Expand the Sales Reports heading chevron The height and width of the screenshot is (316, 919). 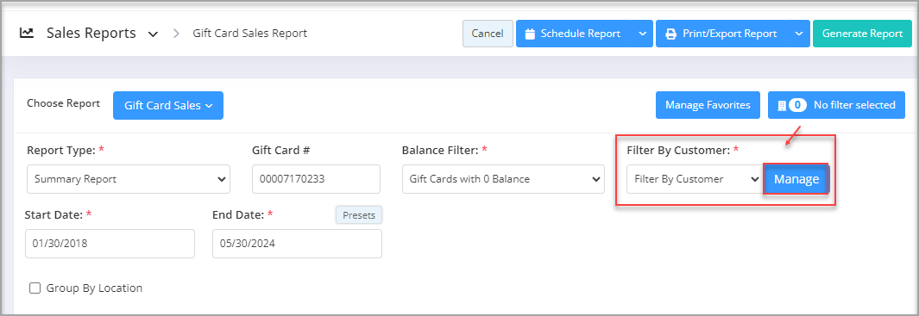pyautogui.click(x=153, y=34)
